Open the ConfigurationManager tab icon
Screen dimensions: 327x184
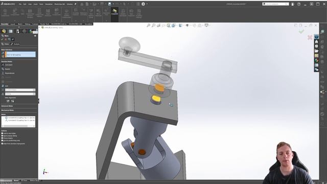click(17, 31)
